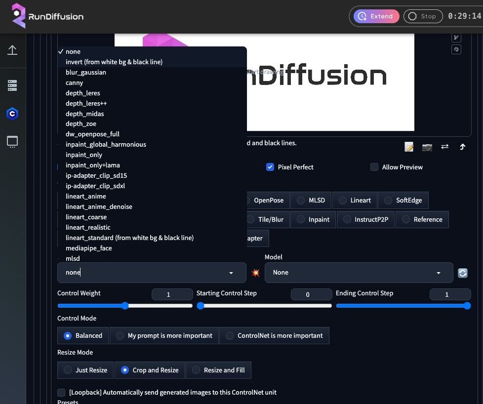This screenshot has height=404, width=483.
Task: Refresh the model list icon
Action: tap(462, 273)
